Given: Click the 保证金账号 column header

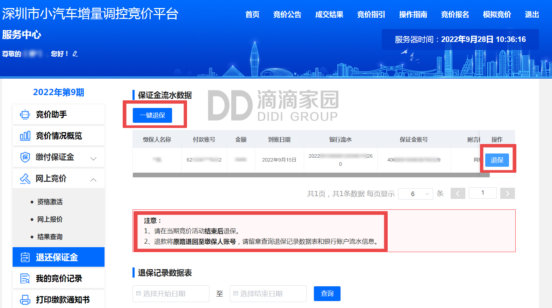Looking at the screenshot, I should (x=414, y=139).
